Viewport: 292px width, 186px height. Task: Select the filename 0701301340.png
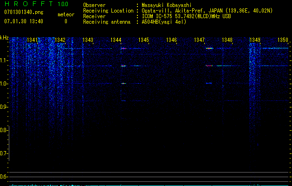coord(24,13)
